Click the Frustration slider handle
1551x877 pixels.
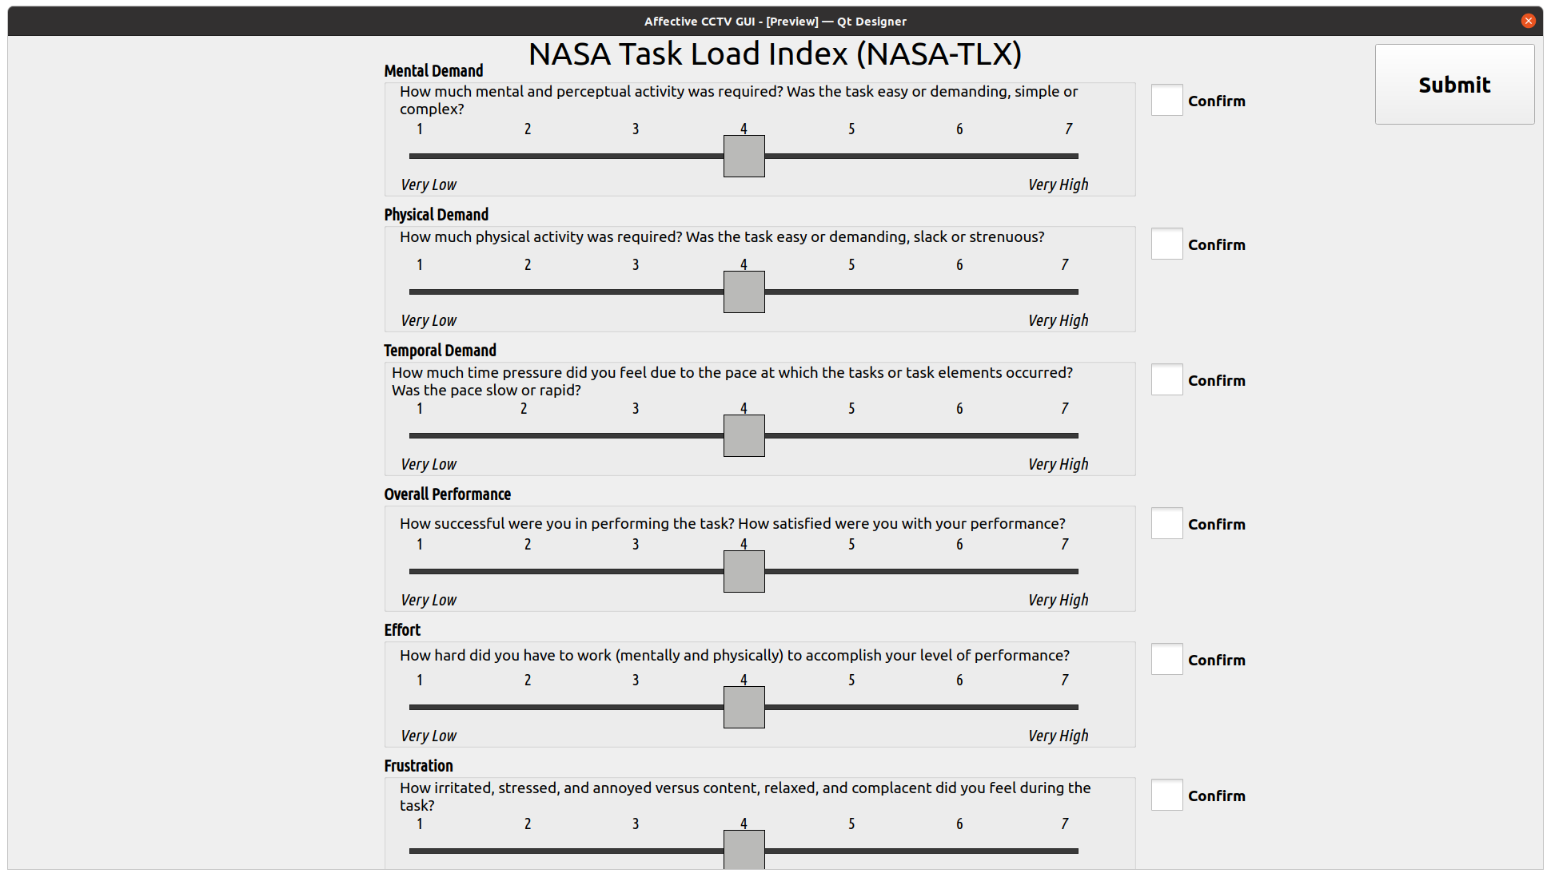pyautogui.click(x=744, y=849)
